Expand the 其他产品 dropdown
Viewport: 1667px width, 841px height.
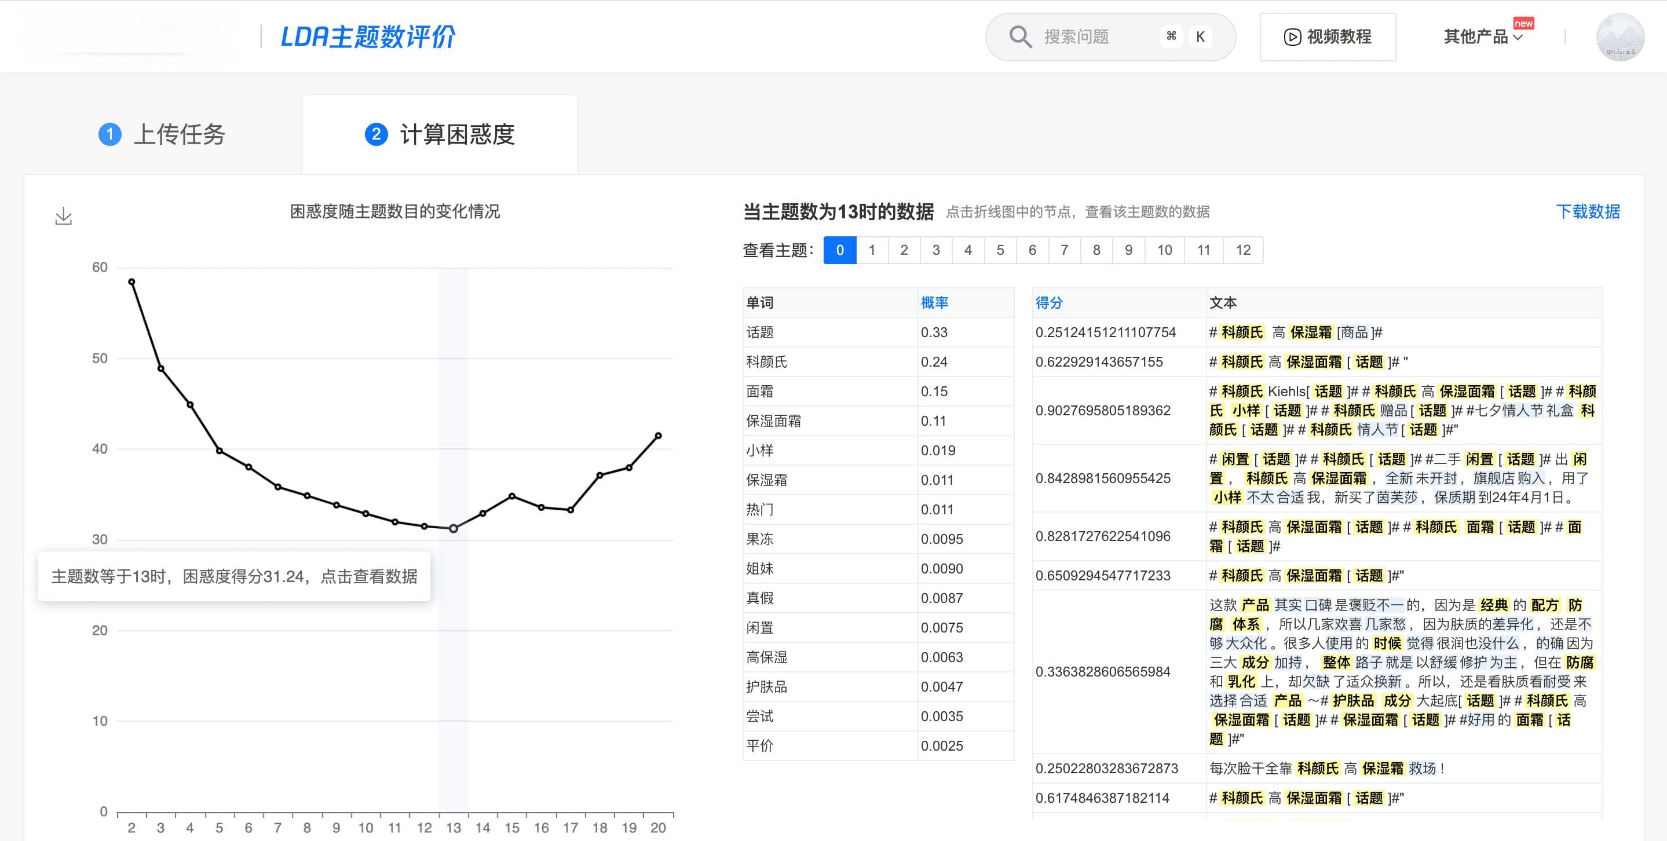point(1483,37)
